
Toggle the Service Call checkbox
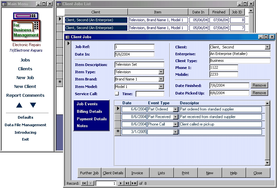point(117,94)
